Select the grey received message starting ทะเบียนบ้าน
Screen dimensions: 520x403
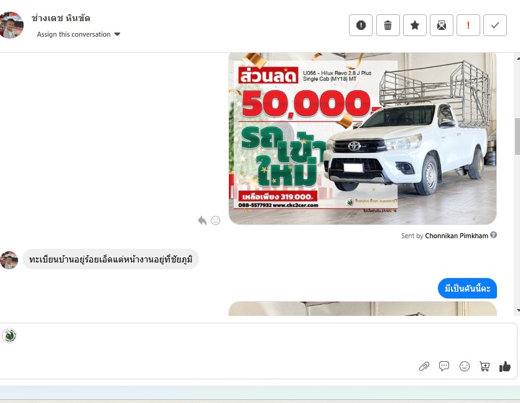[111, 259]
